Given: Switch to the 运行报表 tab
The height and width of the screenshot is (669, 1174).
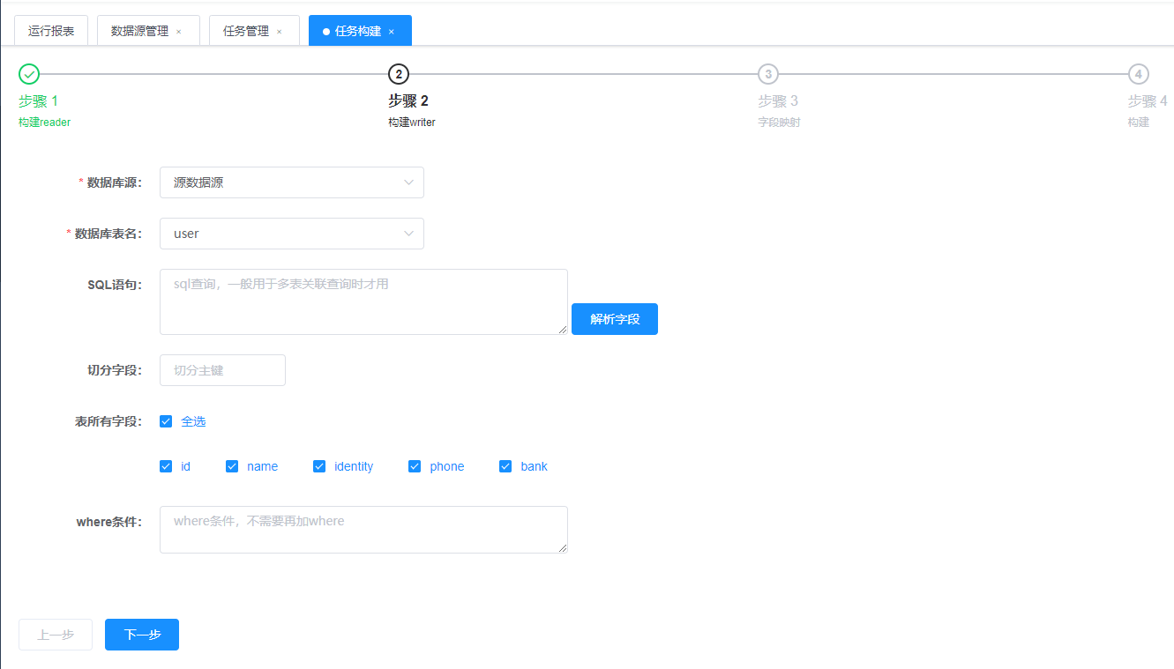Looking at the screenshot, I should tap(51, 31).
